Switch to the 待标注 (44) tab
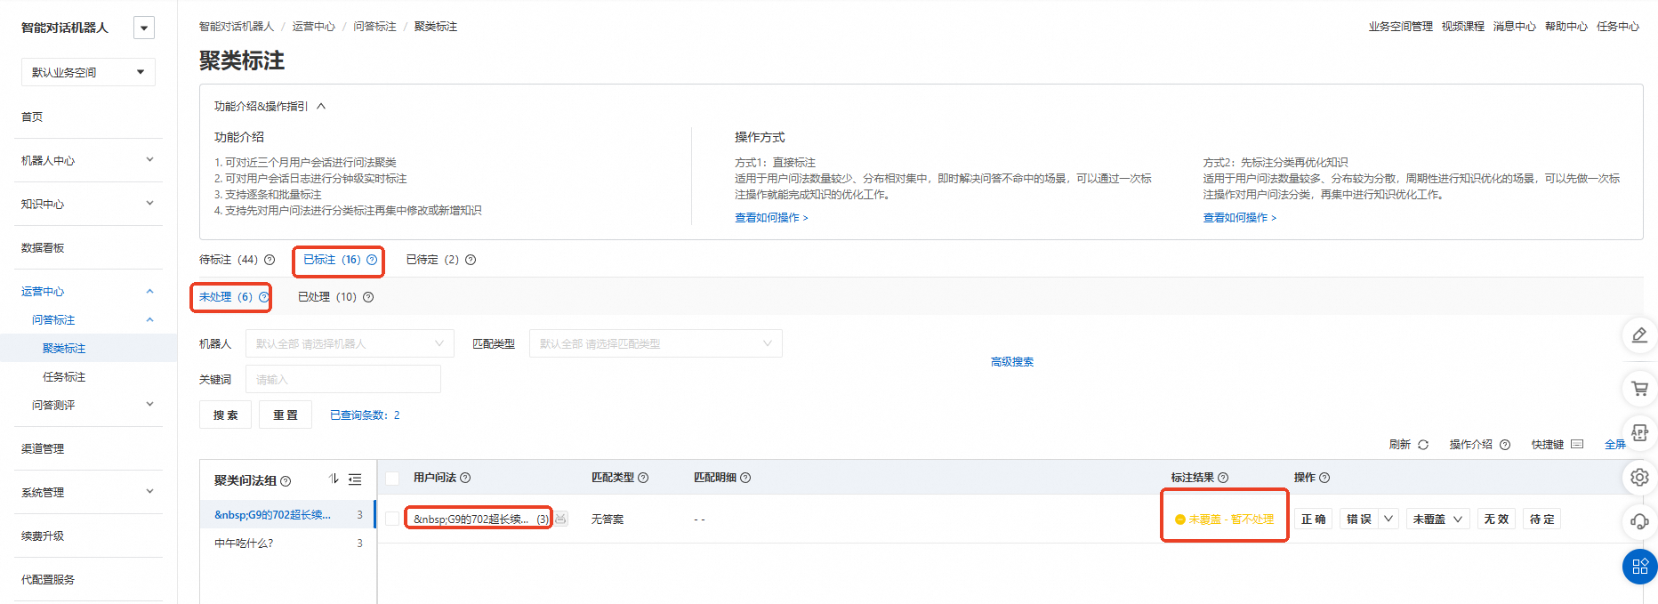Image resolution: width=1658 pixels, height=604 pixels. click(229, 260)
